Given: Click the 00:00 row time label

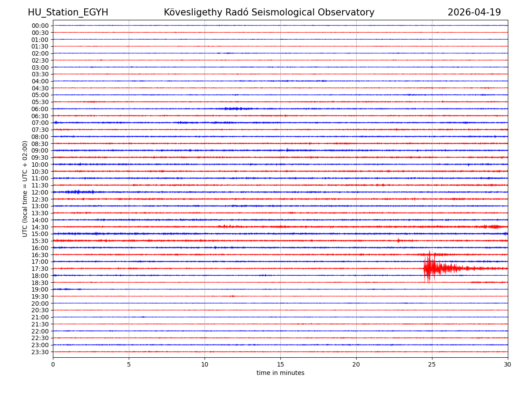Looking at the screenshot, I should (x=40, y=26).
